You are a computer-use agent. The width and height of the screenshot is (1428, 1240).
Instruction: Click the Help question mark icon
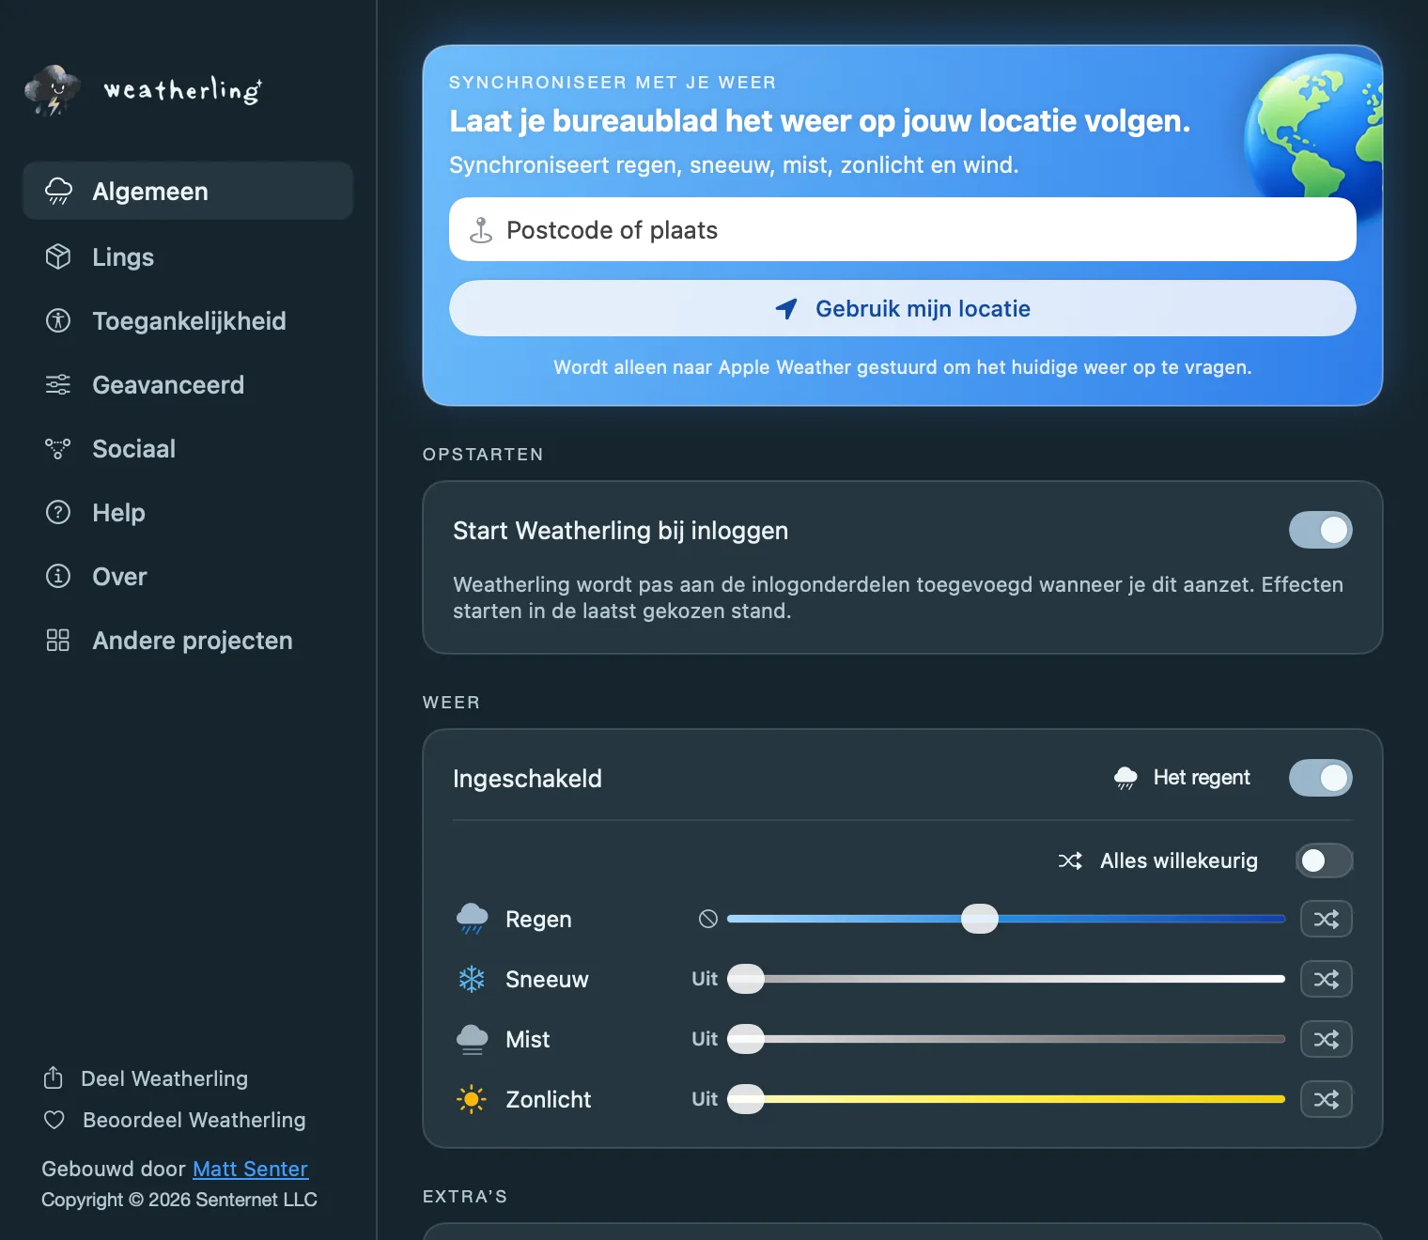tap(58, 512)
